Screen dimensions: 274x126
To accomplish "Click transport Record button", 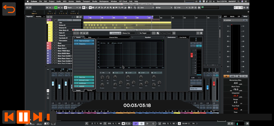I will pos(153,124).
